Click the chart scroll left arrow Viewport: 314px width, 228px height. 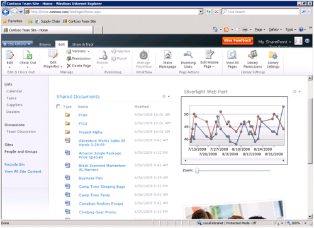tap(185, 161)
